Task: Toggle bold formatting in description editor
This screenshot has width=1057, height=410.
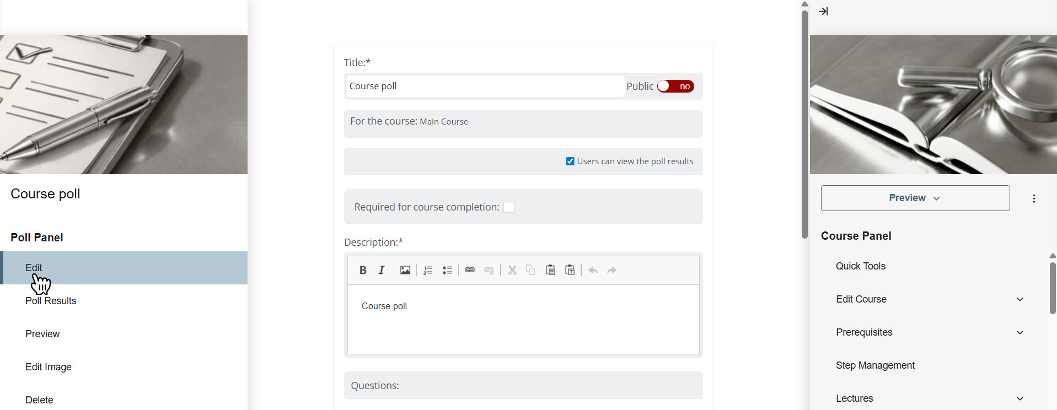Action: [x=363, y=270]
